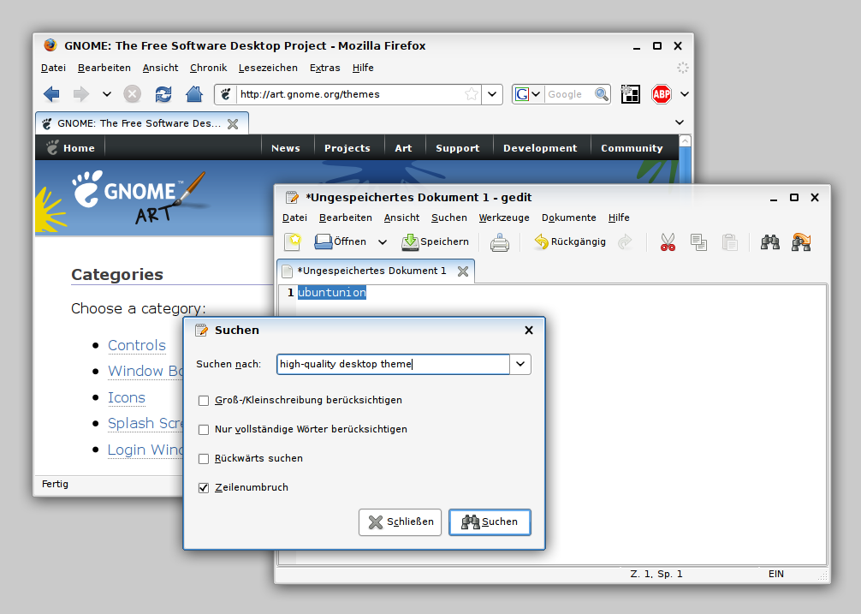The height and width of the screenshot is (614, 861).
Task: Click the scissors cut icon in gedit
Action: click(x=668, y=242)
